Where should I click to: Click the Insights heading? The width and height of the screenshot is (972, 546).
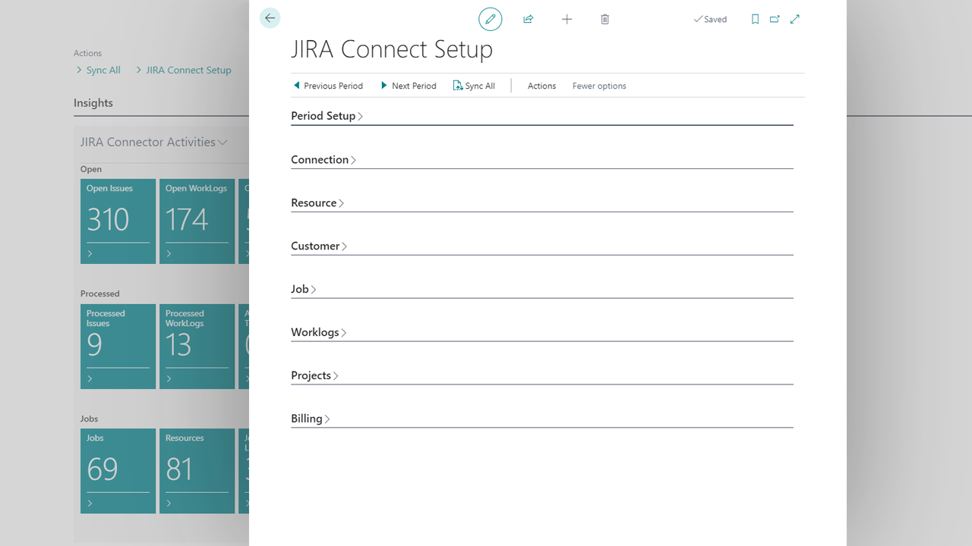93,103
